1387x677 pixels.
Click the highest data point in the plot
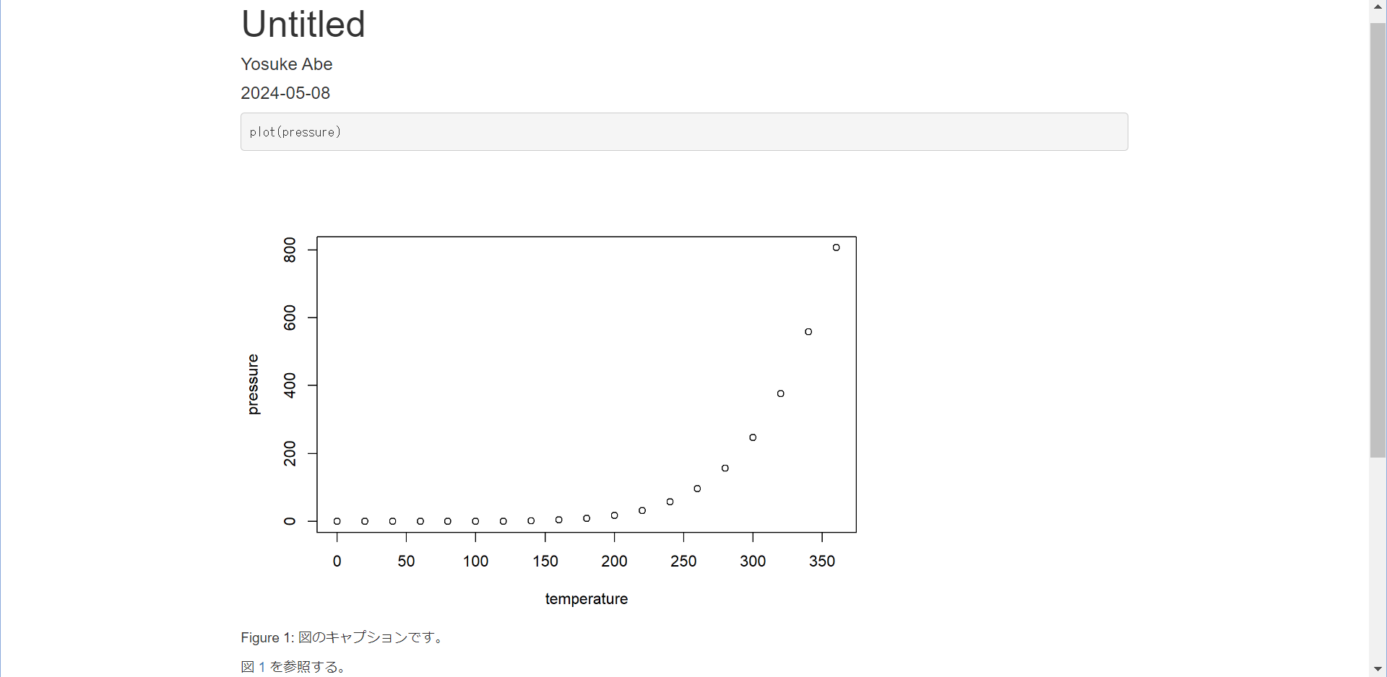(836, 248)
